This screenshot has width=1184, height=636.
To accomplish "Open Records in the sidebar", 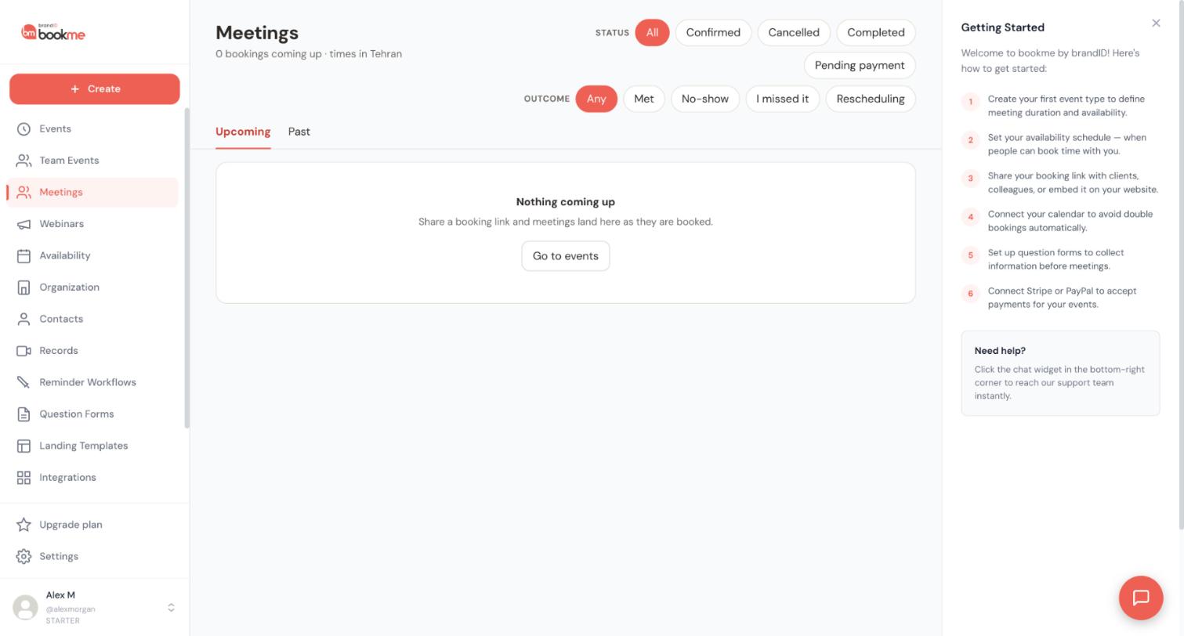I will [92, 351].
